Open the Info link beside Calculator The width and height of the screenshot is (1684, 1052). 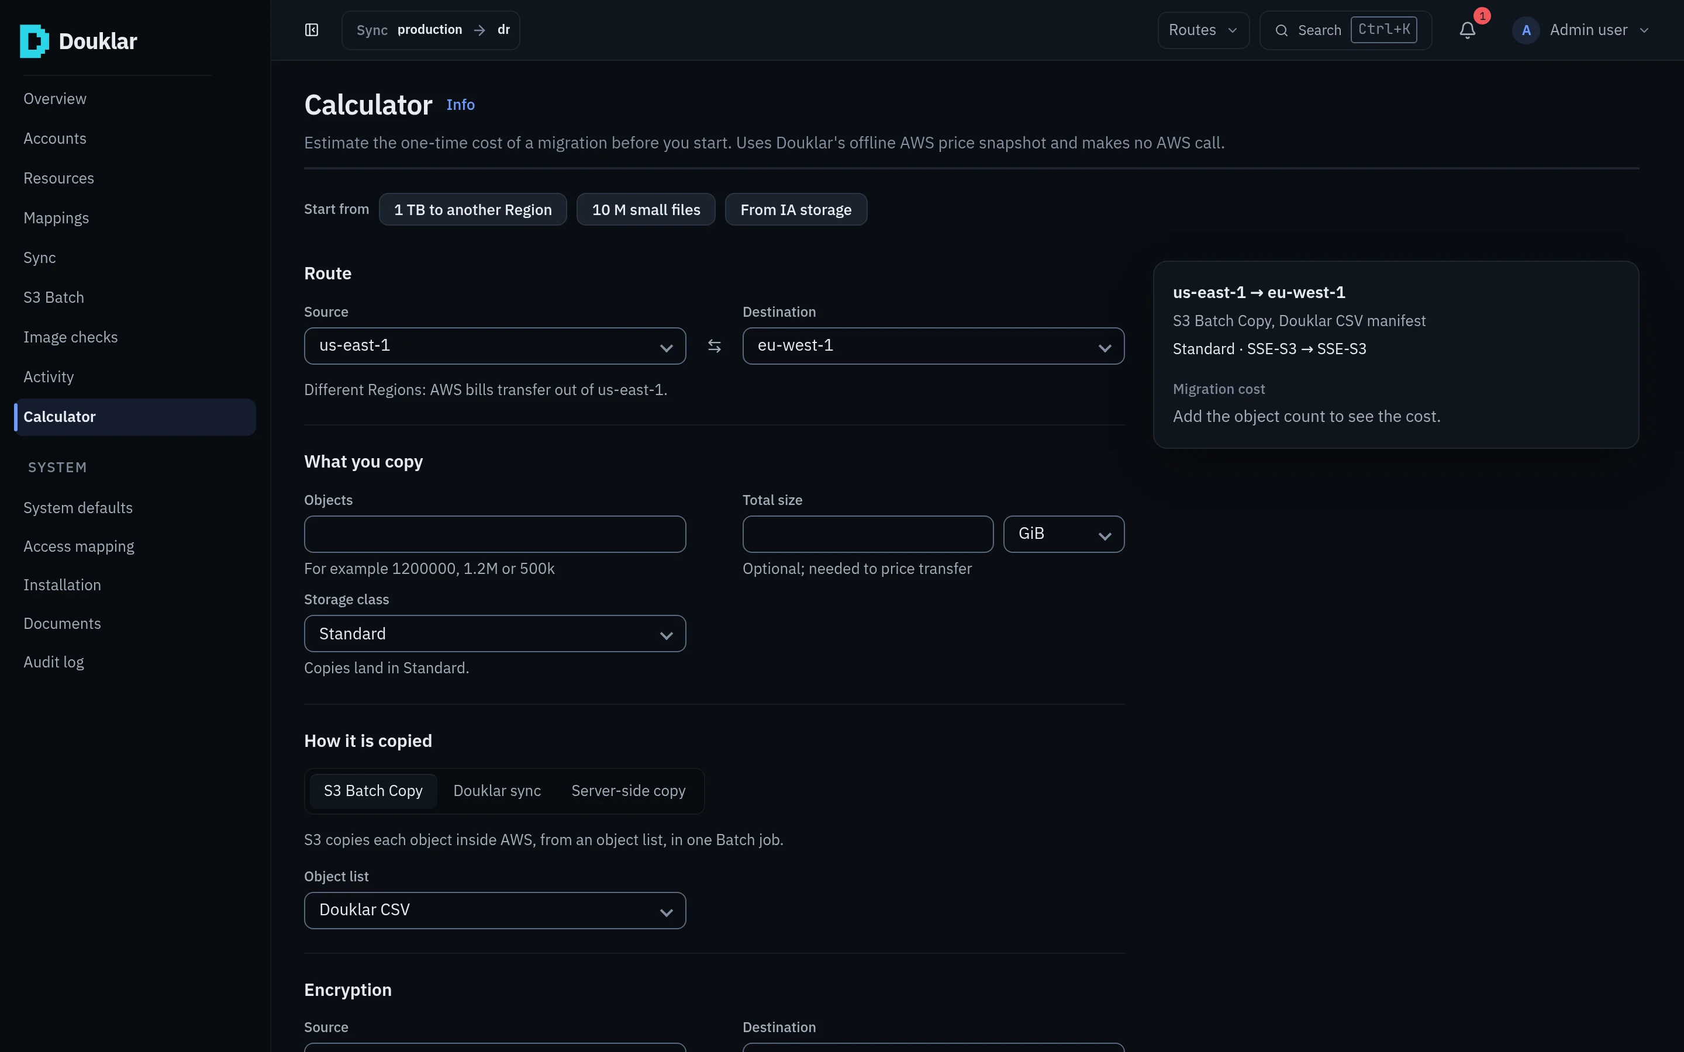coord(460,105)
